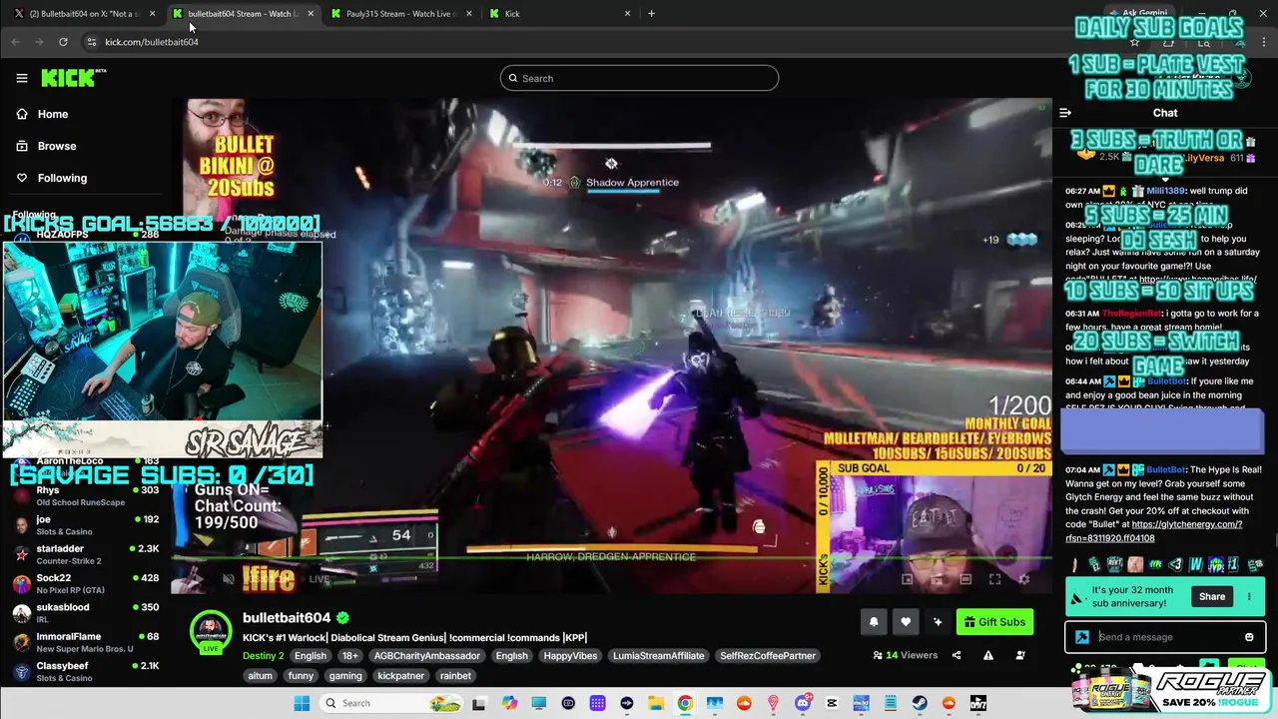
Task: Open Steam from the taskbar
Action: tap(920, 703)
